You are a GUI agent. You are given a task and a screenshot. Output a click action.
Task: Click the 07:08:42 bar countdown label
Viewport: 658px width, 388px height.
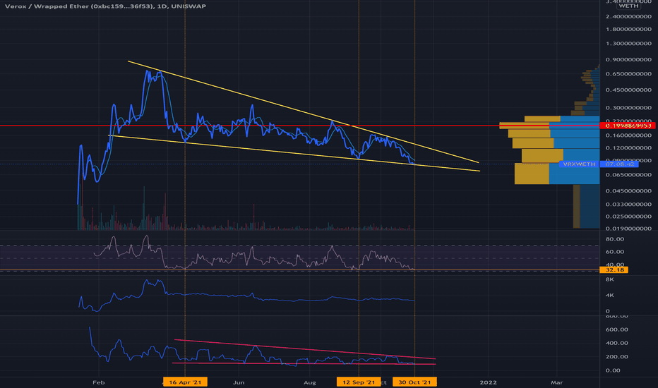pos(619,164)
